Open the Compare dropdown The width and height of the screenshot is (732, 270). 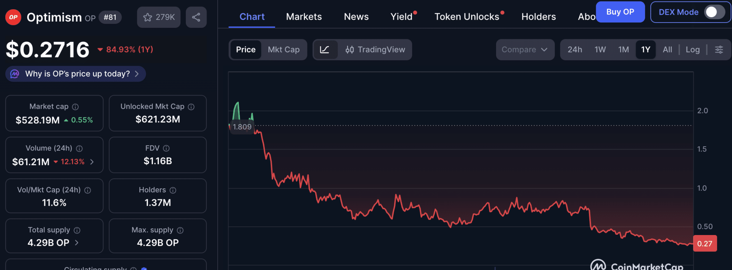[524, 50]
